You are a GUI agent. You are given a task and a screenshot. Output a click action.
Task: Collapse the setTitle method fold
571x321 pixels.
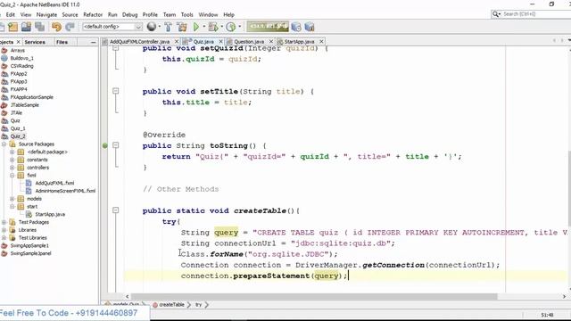tap(116, 91)
